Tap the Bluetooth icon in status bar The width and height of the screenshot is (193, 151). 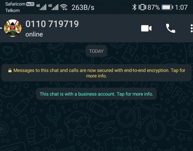point(134,7)
